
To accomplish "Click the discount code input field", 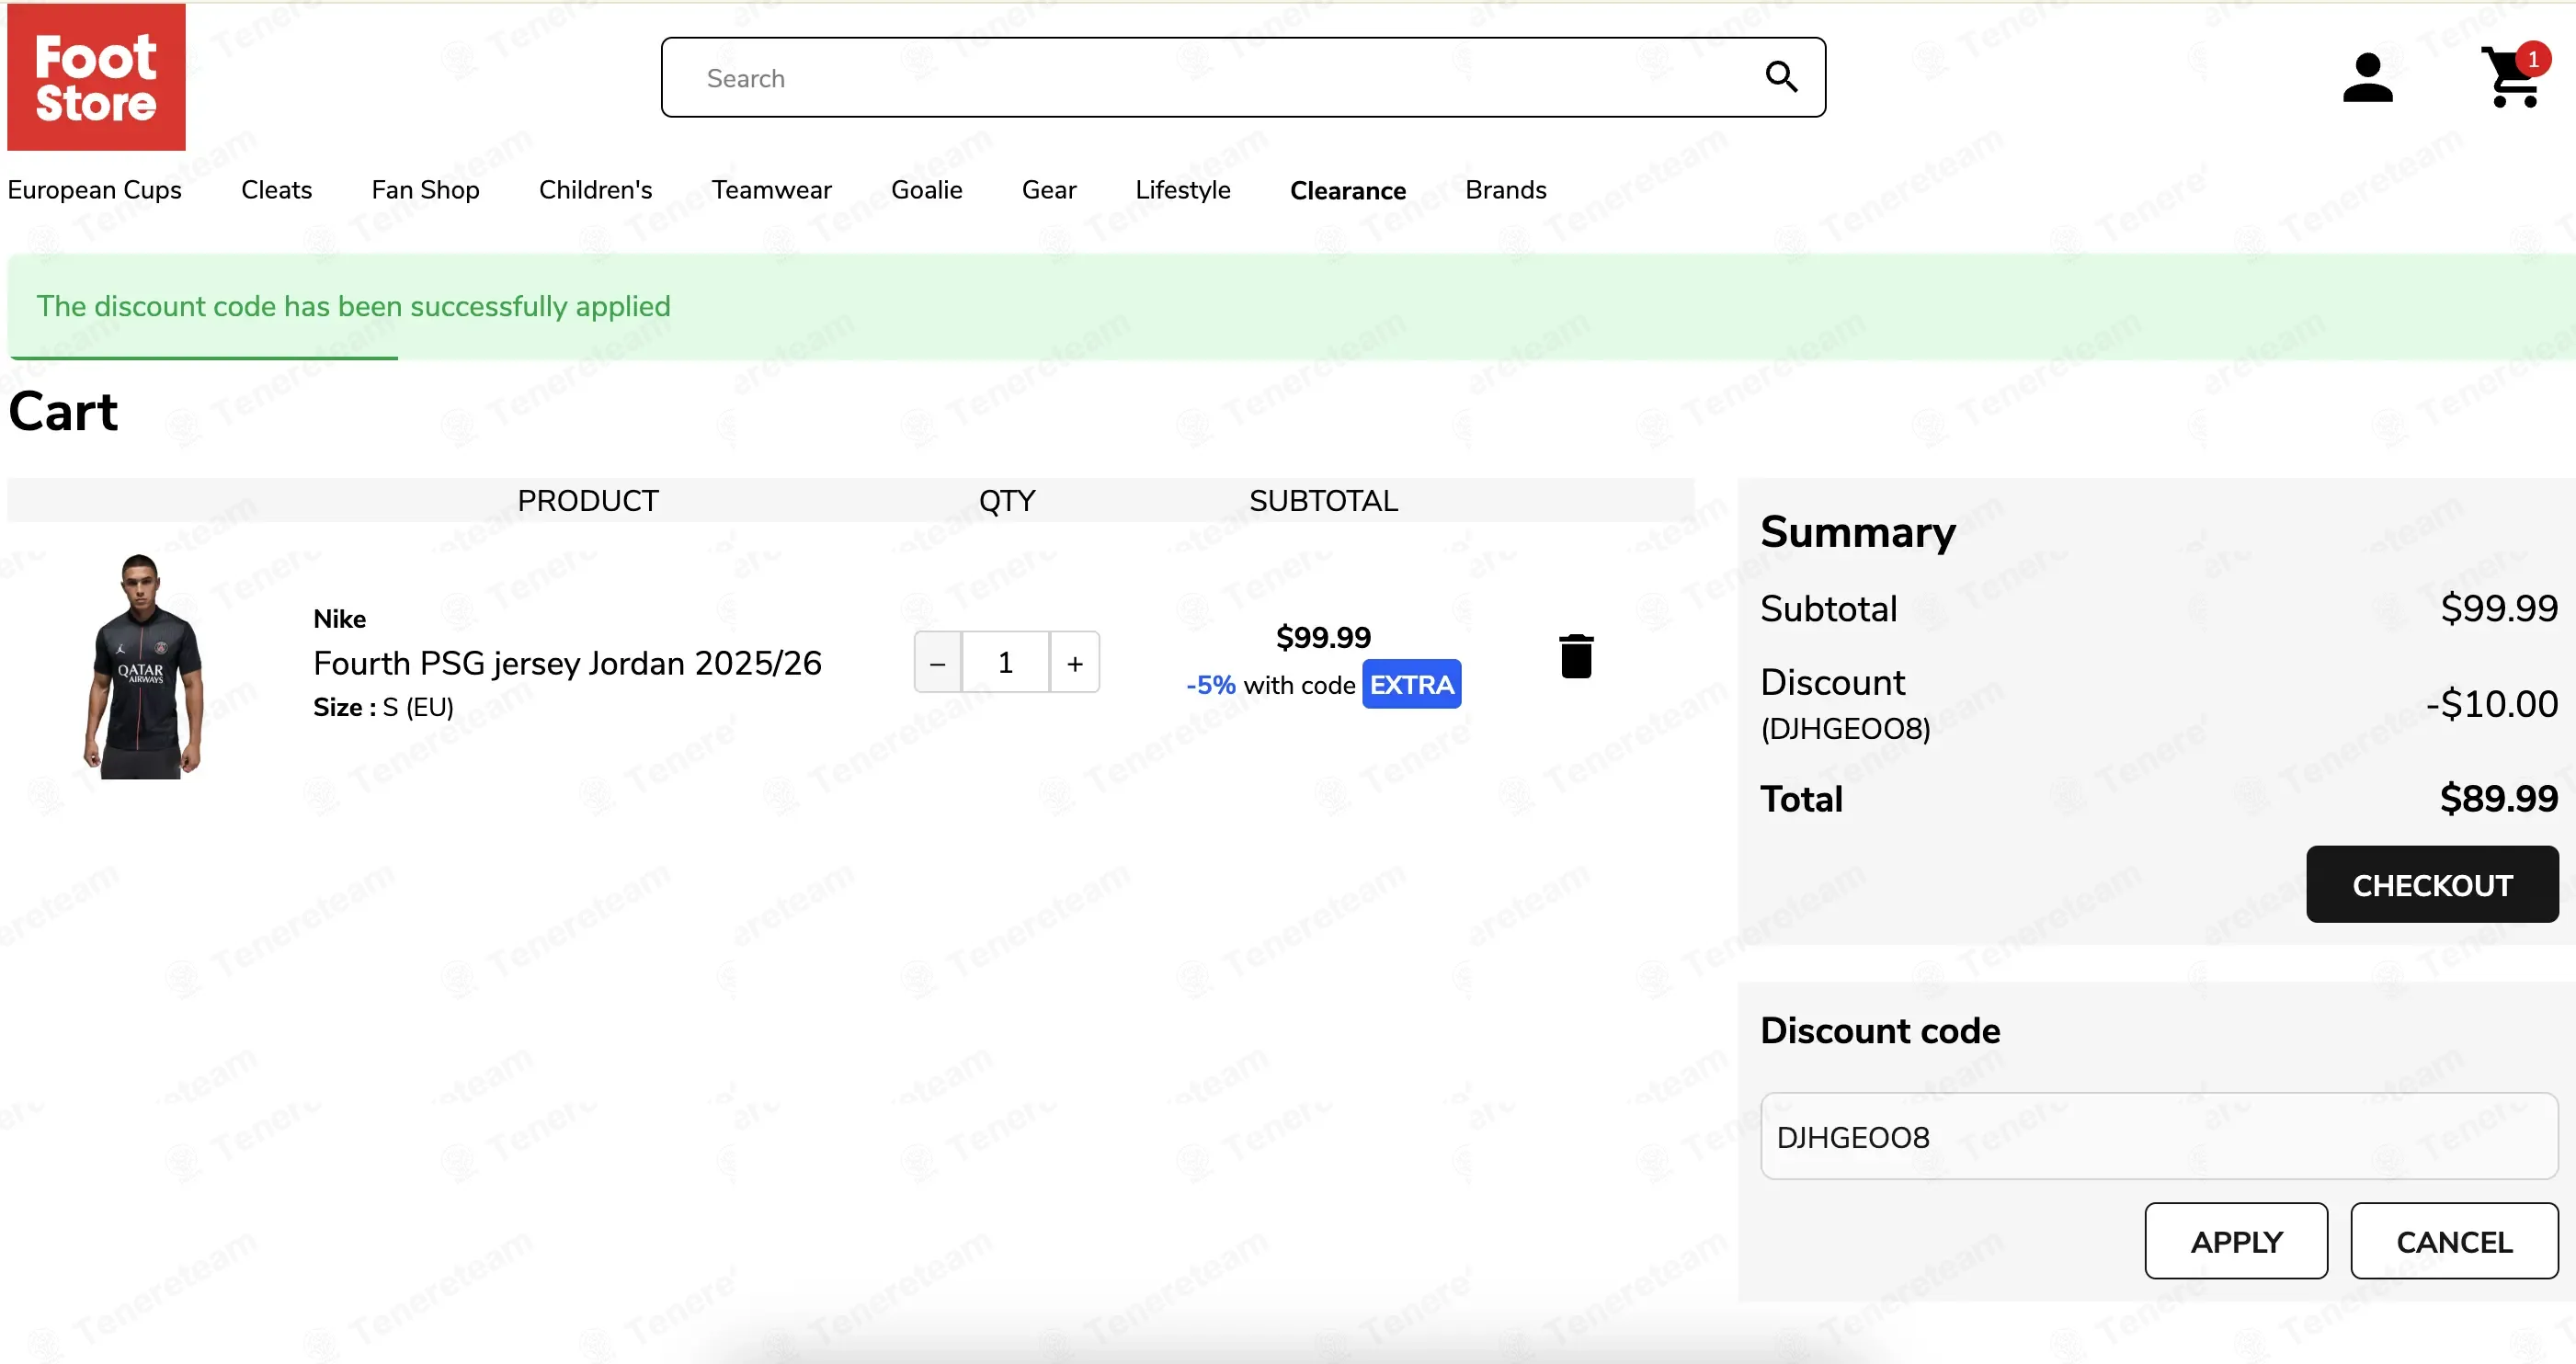I will [2159, 1137].
